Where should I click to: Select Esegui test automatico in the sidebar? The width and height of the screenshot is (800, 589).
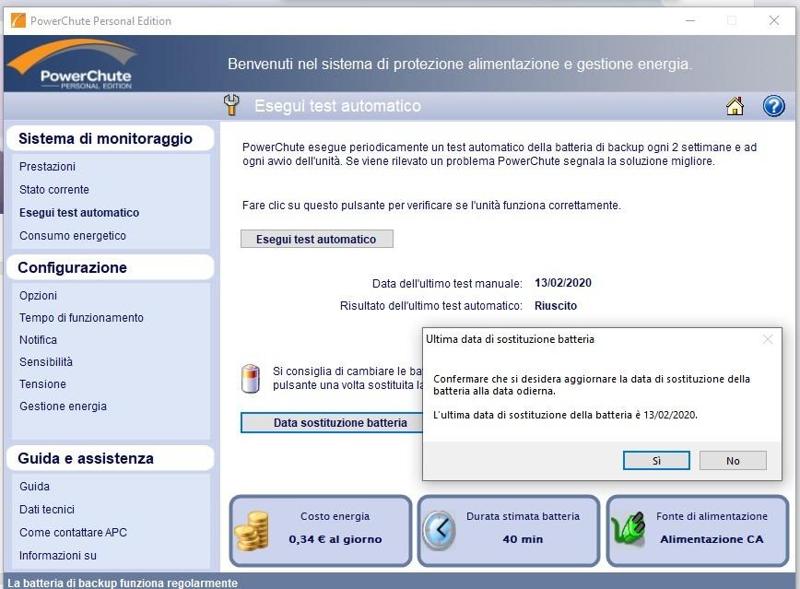coord(79,212)
